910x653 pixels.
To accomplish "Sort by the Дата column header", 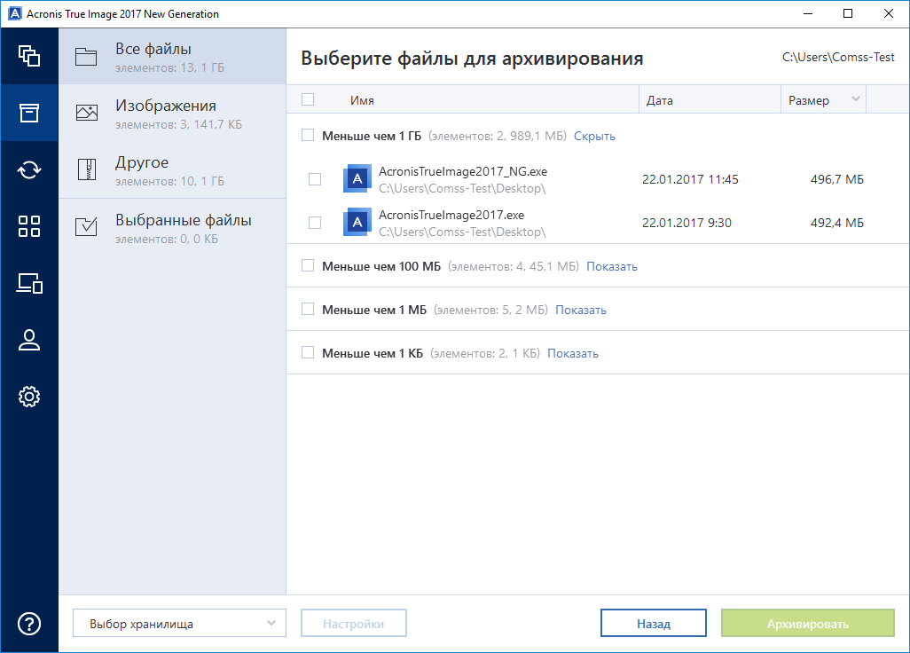I will pos(660,100).
